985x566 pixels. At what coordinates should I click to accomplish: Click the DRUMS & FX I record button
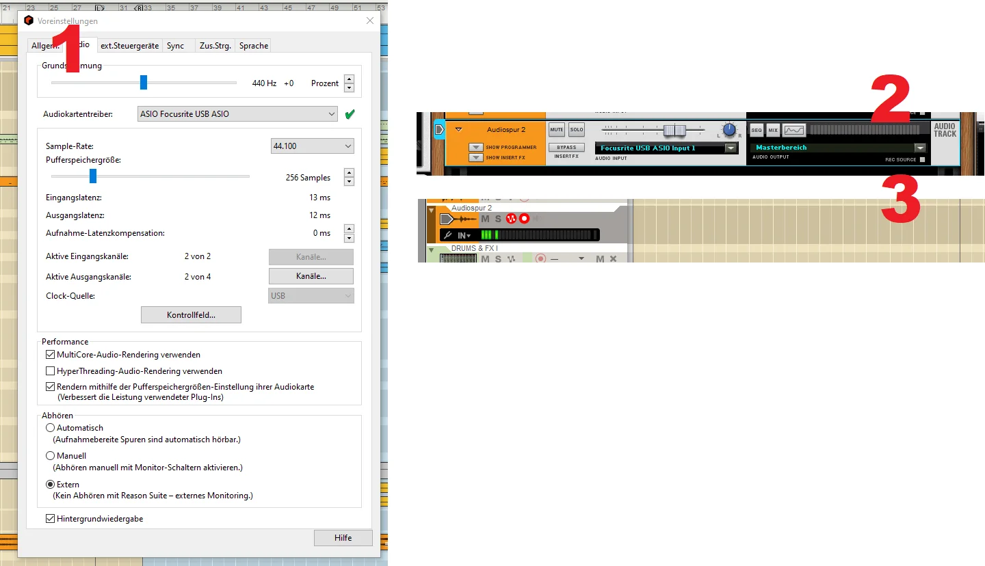click(x=540, y=259)
